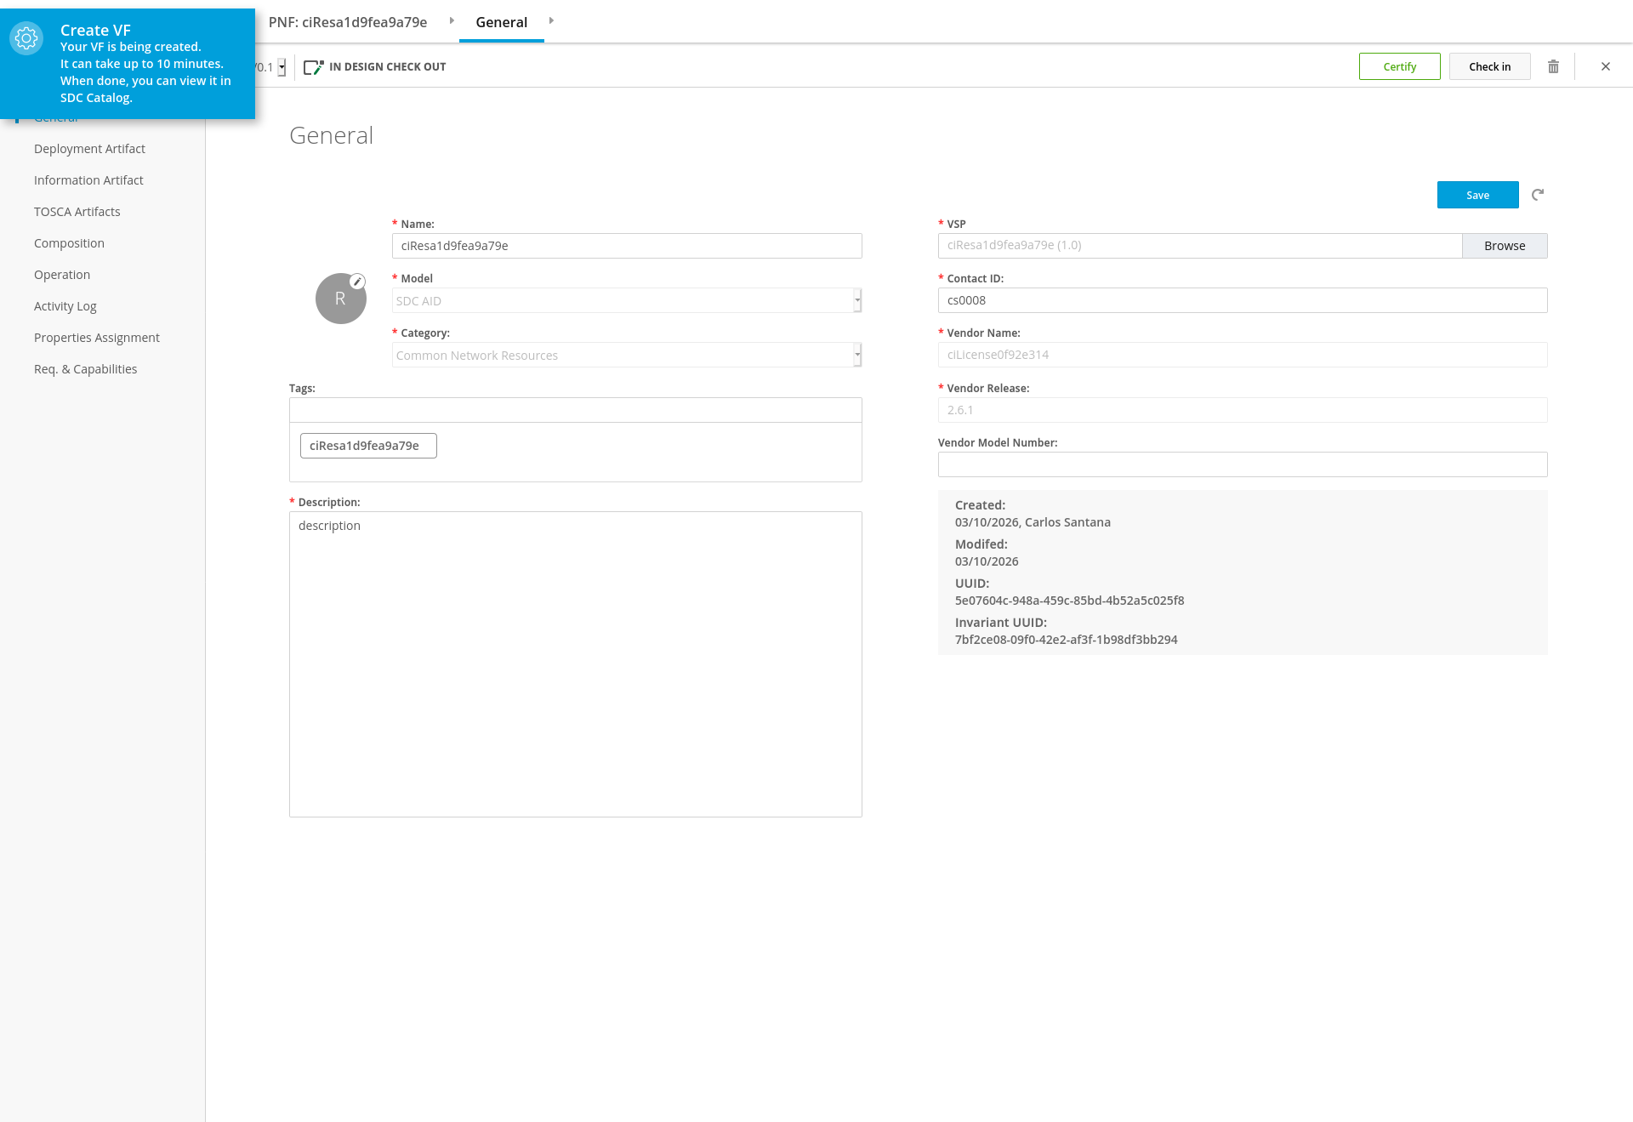Open the version 0.1 dropdown
This screenshot has height=1122, width=1633.
[282, 67]
